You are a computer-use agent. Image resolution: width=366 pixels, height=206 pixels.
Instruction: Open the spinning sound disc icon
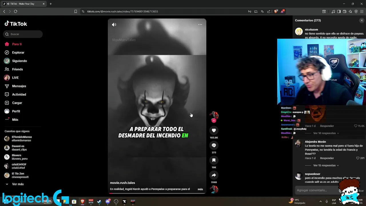[214, 189]
